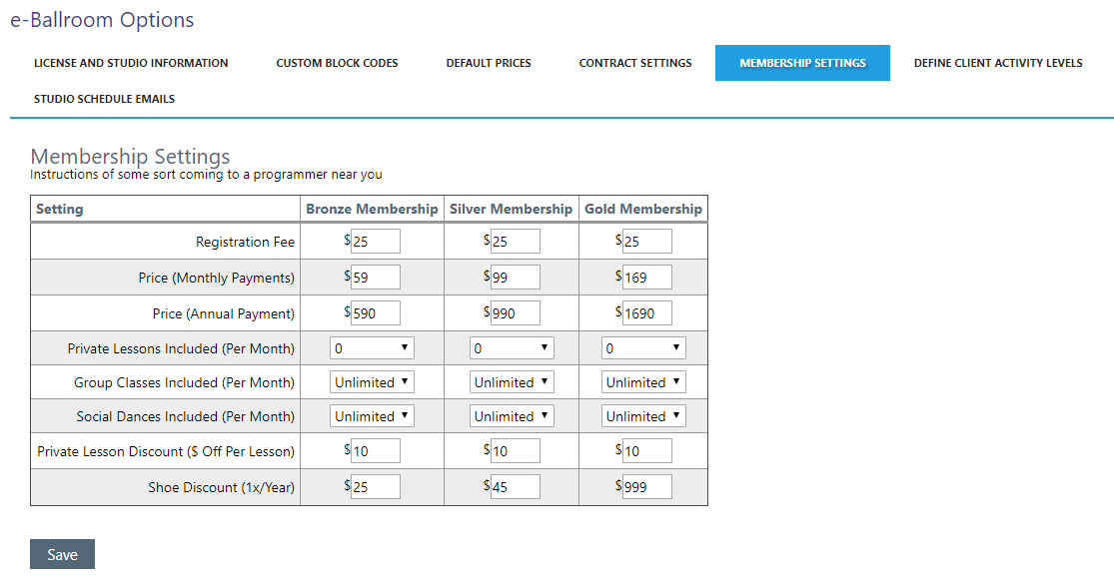1114x586 pixels.
Task: Click the Bronze Registration Fee field
Action: [375, 242]
